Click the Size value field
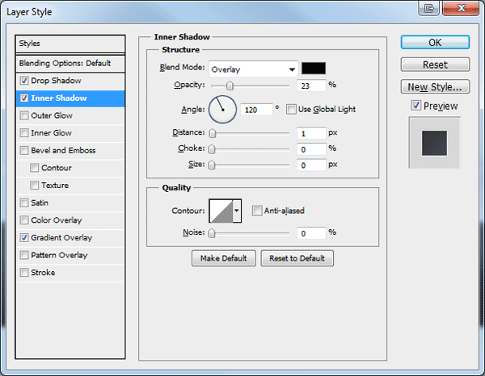The image size is (485, 376). click(x=311, y=165)
